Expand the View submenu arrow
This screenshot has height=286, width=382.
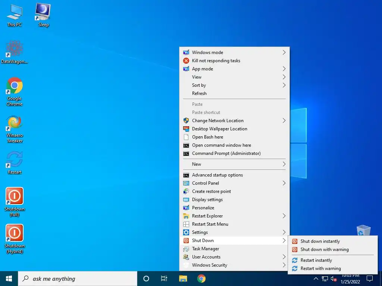pos(284,77)
